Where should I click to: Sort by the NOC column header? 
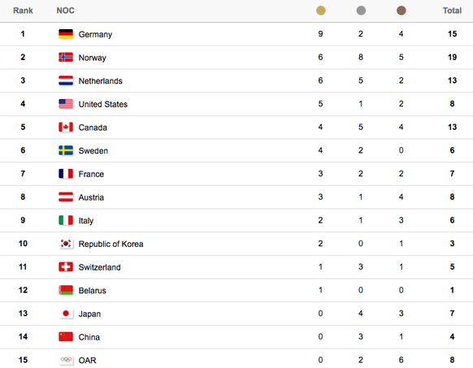(65, 11)
